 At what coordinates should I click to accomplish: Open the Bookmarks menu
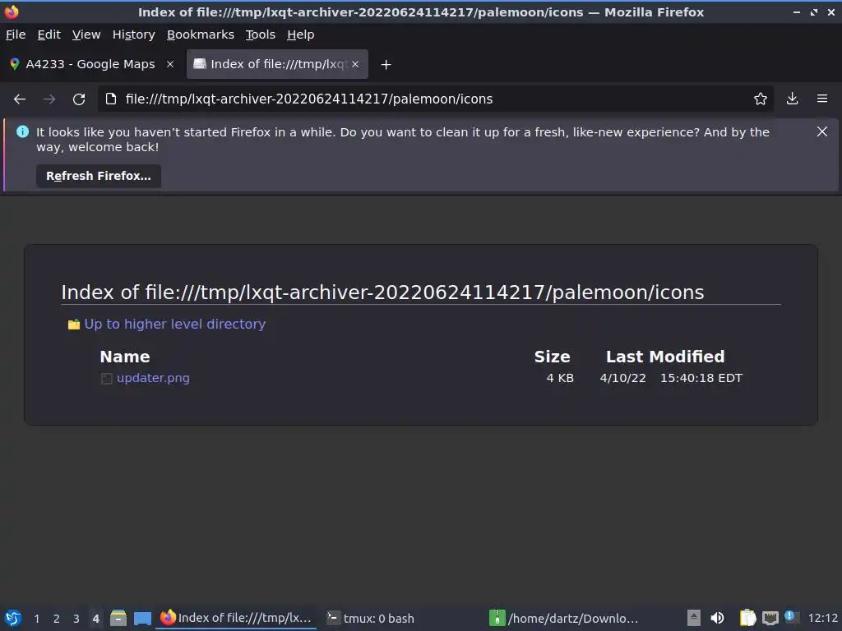pos(201,35)
